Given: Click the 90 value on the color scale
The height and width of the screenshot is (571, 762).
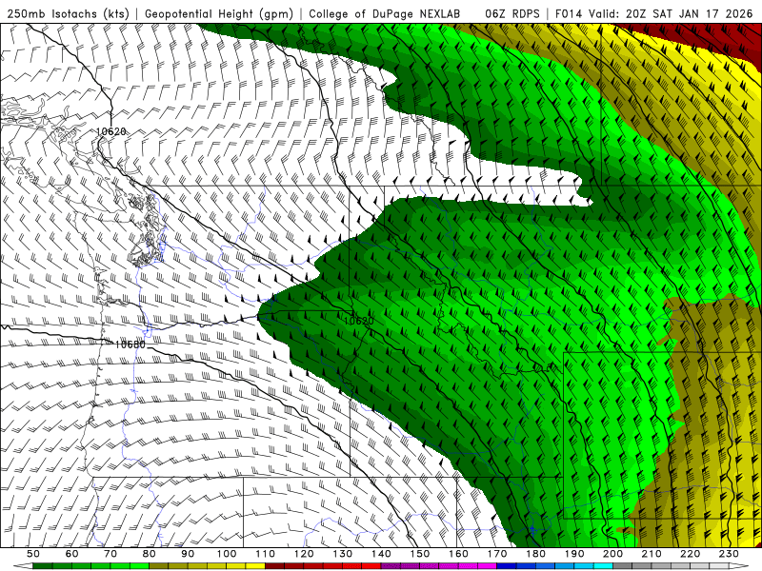Looking at the screenshot, I should 188,554.
